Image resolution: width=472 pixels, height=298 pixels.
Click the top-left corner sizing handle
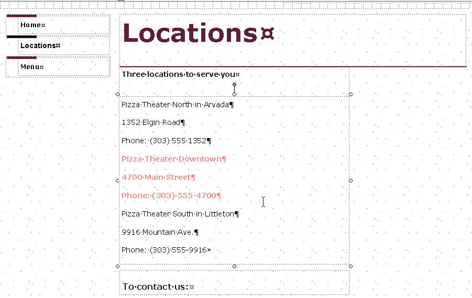click(x=118, y=94)
